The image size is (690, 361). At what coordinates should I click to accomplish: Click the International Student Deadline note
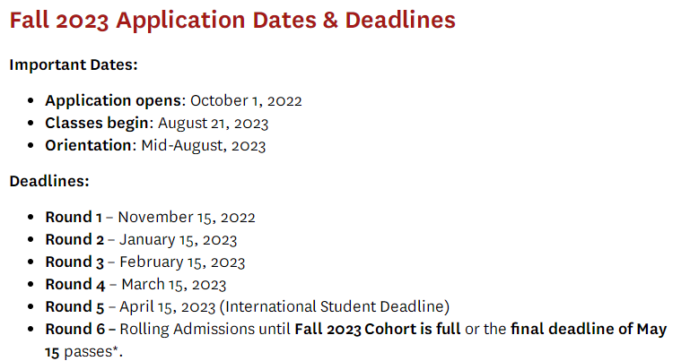tap(335, 306)
